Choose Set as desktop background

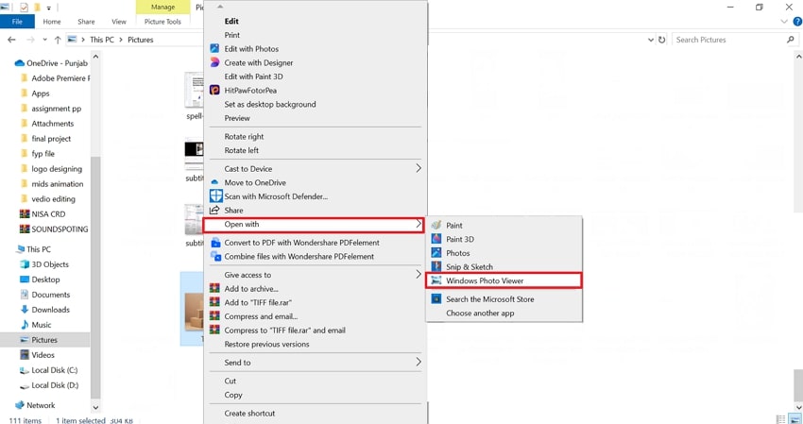tap(270, 104)
